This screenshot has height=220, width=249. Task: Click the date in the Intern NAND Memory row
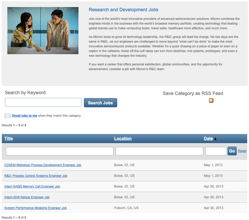214,187
